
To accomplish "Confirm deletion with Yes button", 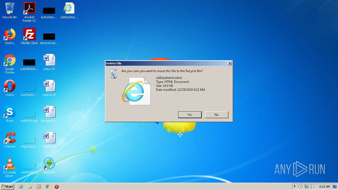I will (190, 115).
